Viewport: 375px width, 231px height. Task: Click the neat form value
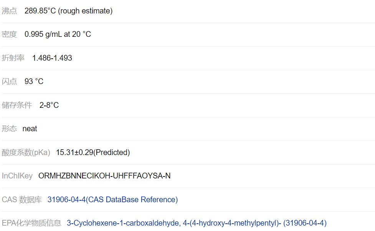click(30, 129)
